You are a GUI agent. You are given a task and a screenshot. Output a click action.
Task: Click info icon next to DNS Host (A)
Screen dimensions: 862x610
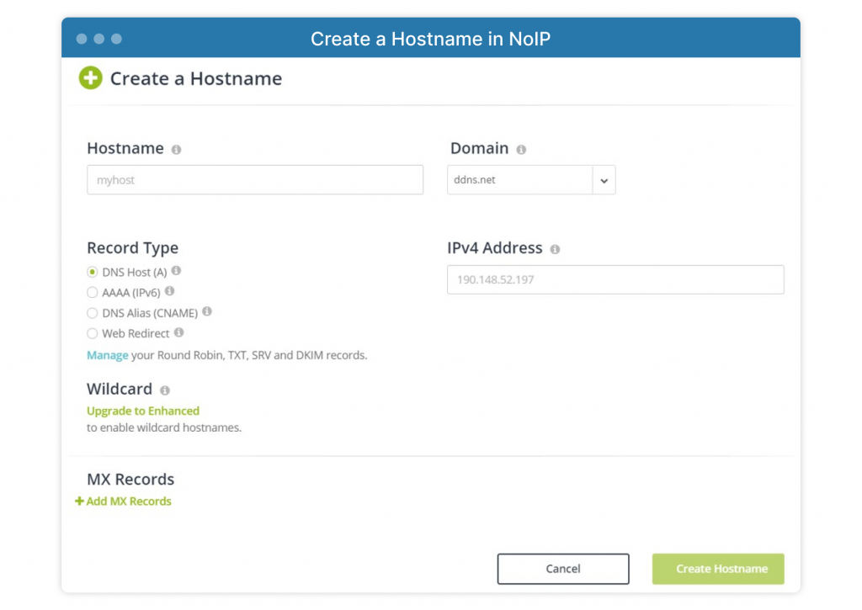point(176,270)
